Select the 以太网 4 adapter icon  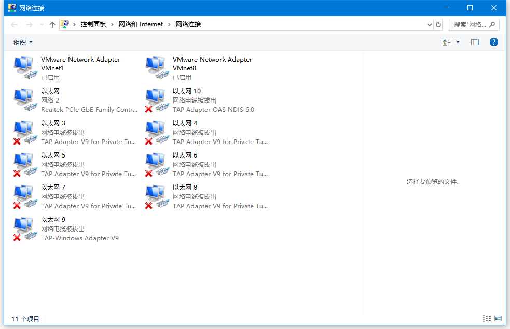click(157, 132)
